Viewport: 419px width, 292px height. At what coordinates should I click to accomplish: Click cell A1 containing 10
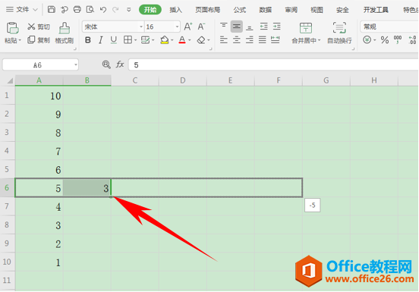[x=39, y=96]
